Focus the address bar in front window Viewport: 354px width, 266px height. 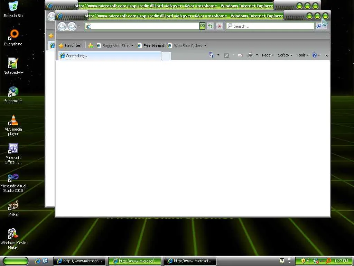point(142,26)
